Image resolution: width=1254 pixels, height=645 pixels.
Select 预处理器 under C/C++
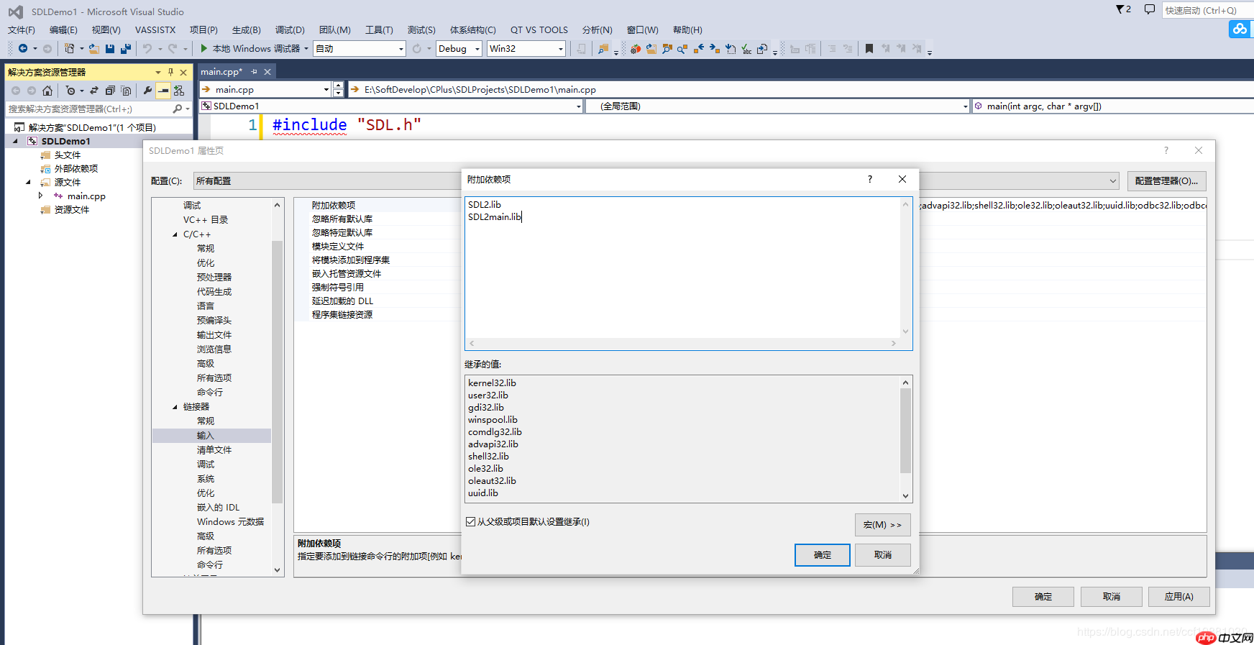(x=214, y=278)
